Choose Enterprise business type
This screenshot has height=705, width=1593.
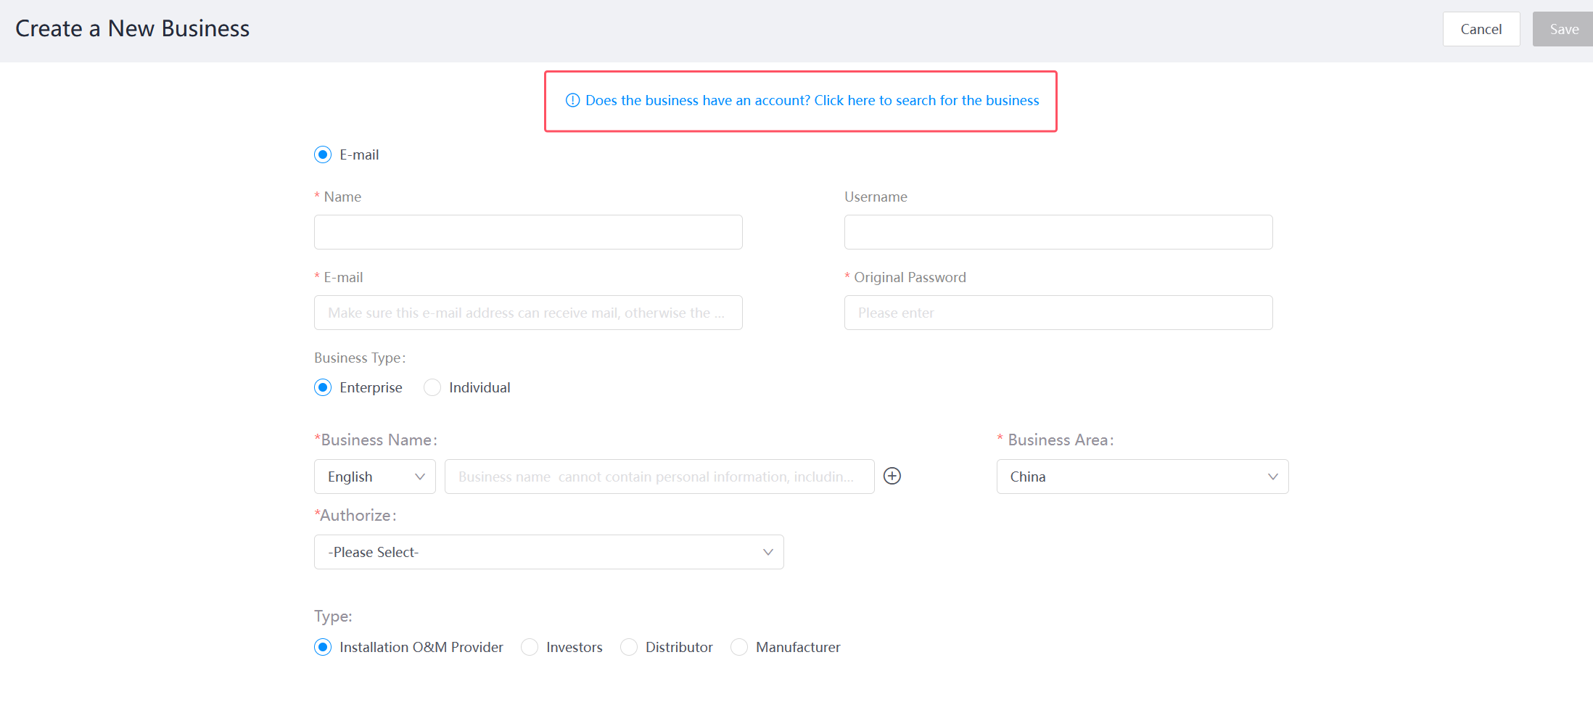coord(323,387)
